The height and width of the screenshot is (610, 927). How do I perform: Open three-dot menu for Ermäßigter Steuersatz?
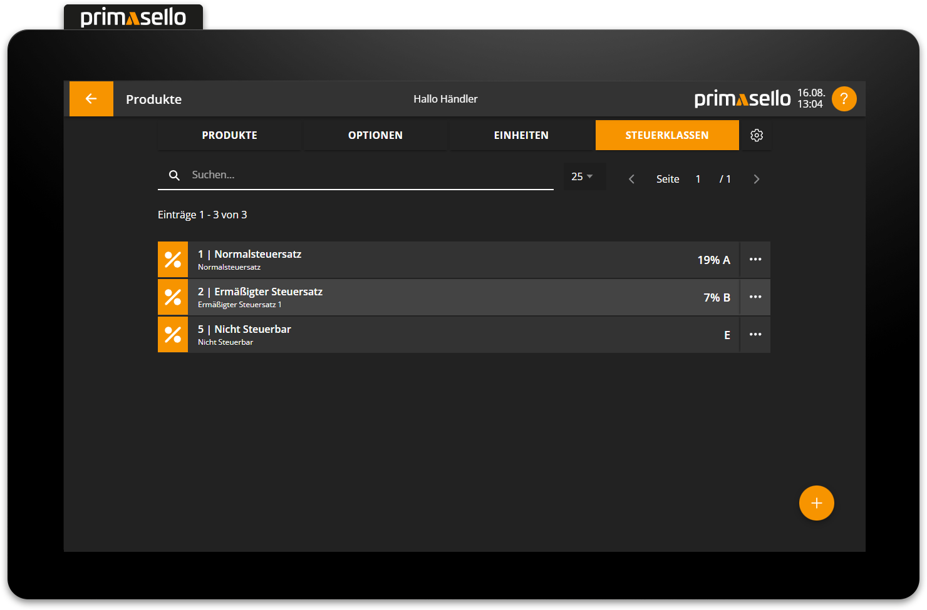tap(755, 297)
